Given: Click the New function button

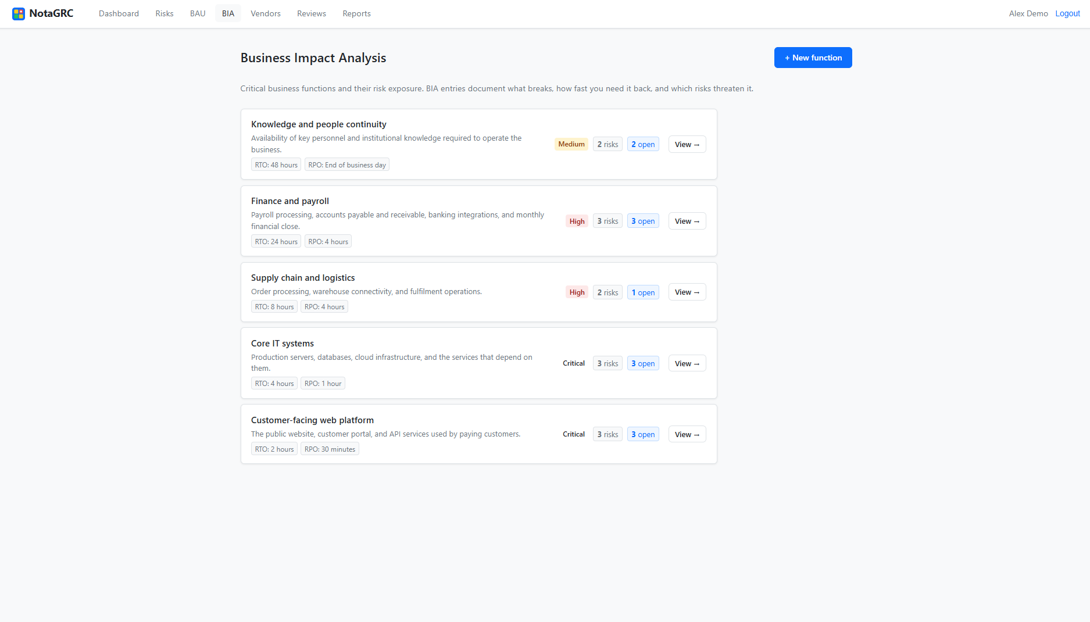Looking at the screenshot, I should (813, 58).
